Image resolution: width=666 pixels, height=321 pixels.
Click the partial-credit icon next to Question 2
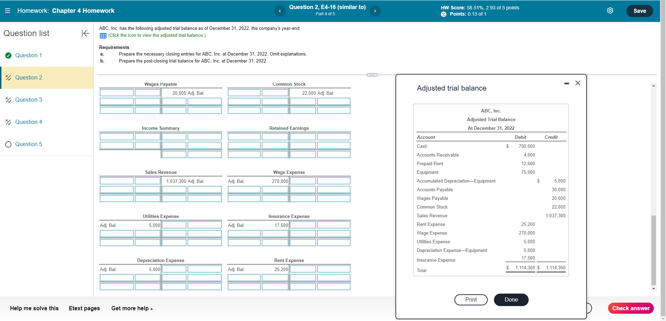click(8, 78)
